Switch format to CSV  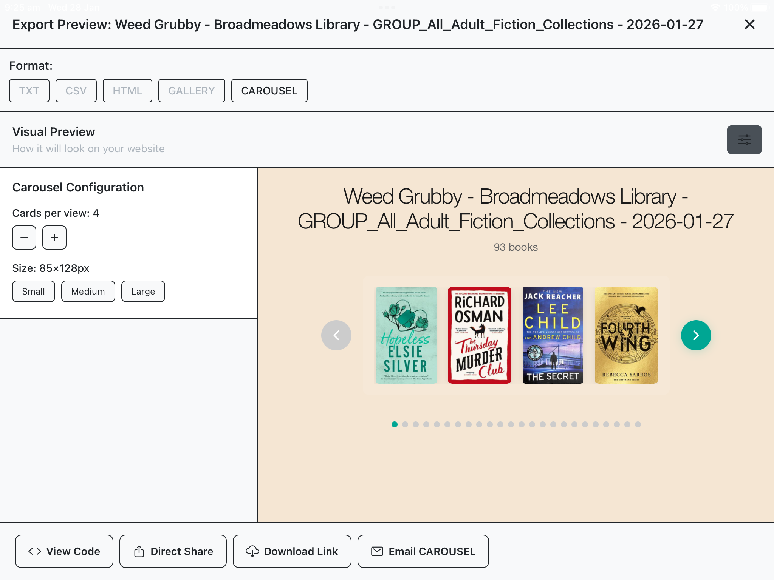pos(76,91)
